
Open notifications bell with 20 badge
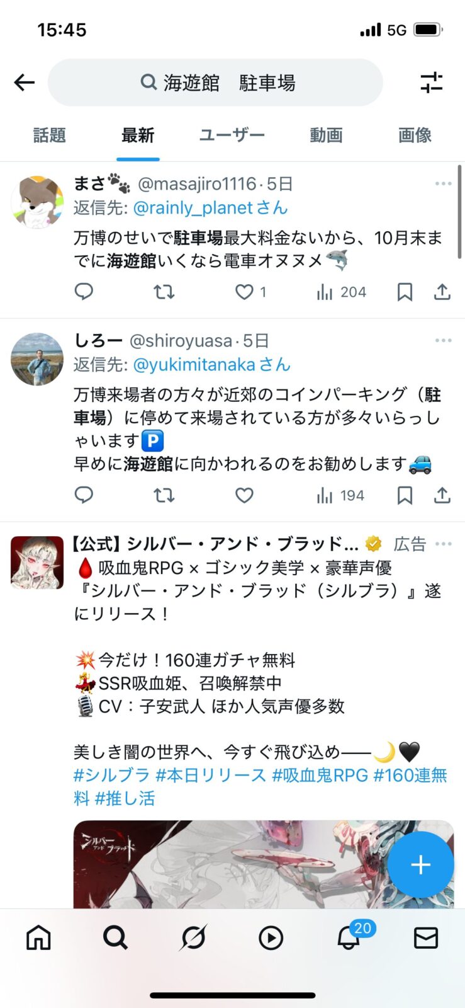tap(349, 938)
